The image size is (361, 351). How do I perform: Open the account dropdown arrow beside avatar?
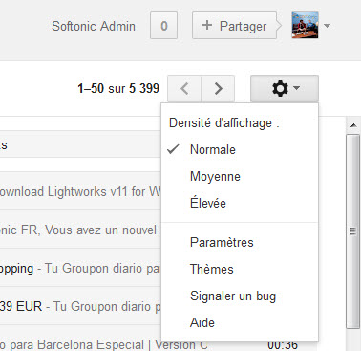pyautogui.click(x=327, y=26)
